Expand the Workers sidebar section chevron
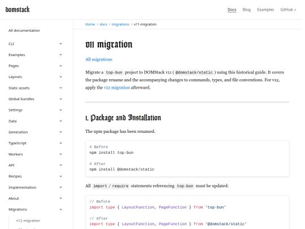The image size is (305, 229). (x=60, y=154)
